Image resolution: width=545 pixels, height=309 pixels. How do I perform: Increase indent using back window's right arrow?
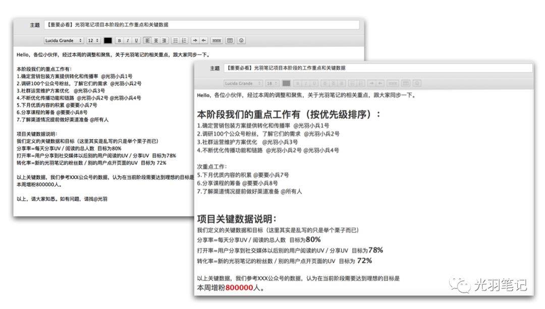pos(195,40)
